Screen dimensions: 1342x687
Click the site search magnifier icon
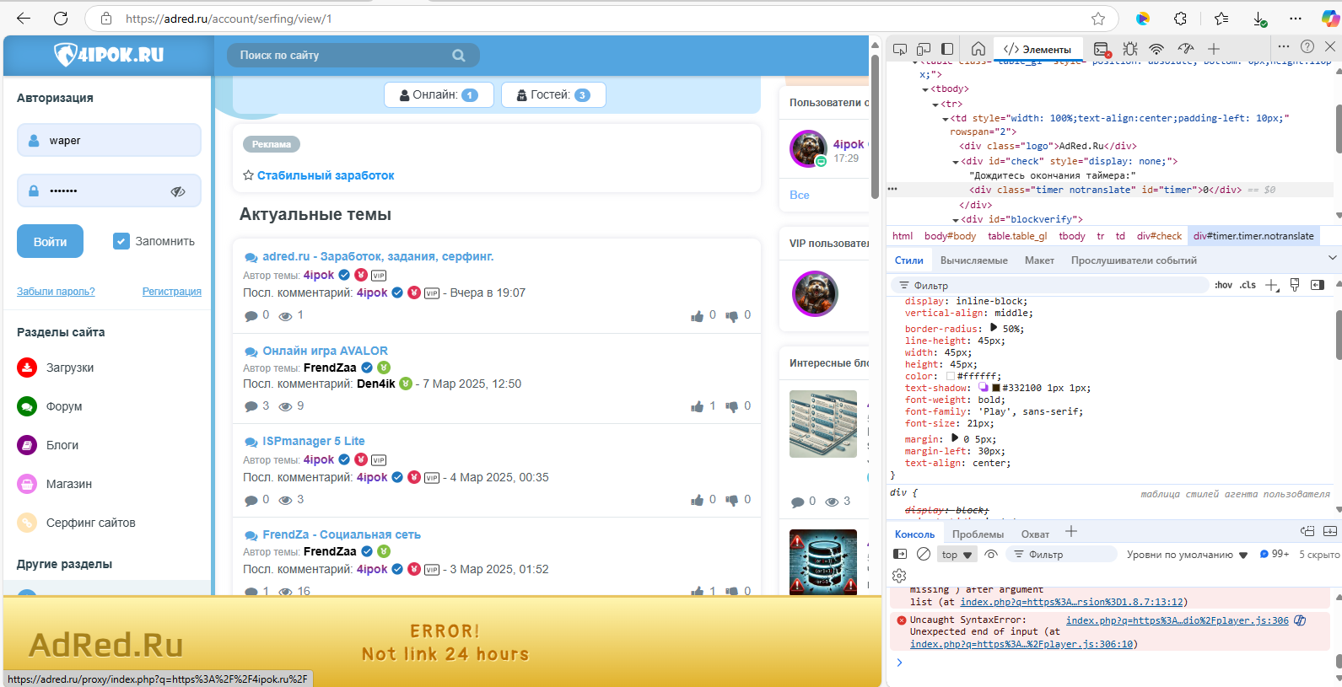pyautogui.click(x=459, y=56)
